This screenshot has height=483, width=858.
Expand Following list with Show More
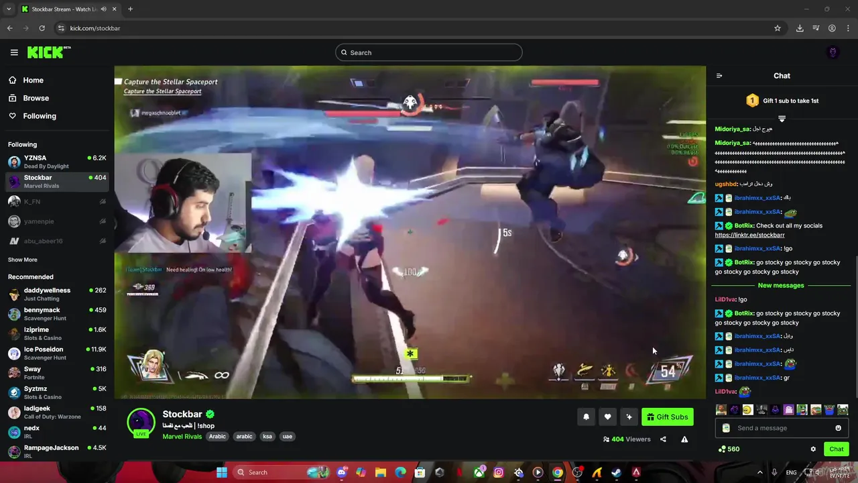click(23, 260)
